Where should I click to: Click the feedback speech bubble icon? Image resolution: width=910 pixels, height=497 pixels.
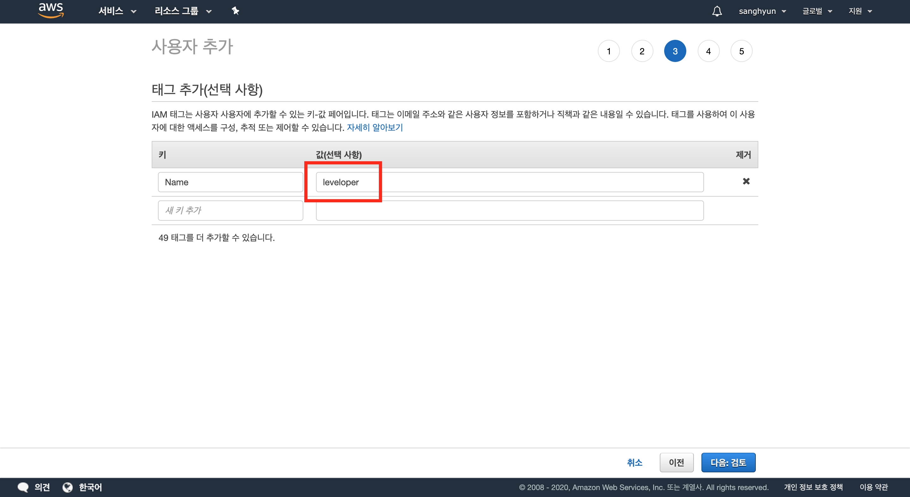(23, 487)
